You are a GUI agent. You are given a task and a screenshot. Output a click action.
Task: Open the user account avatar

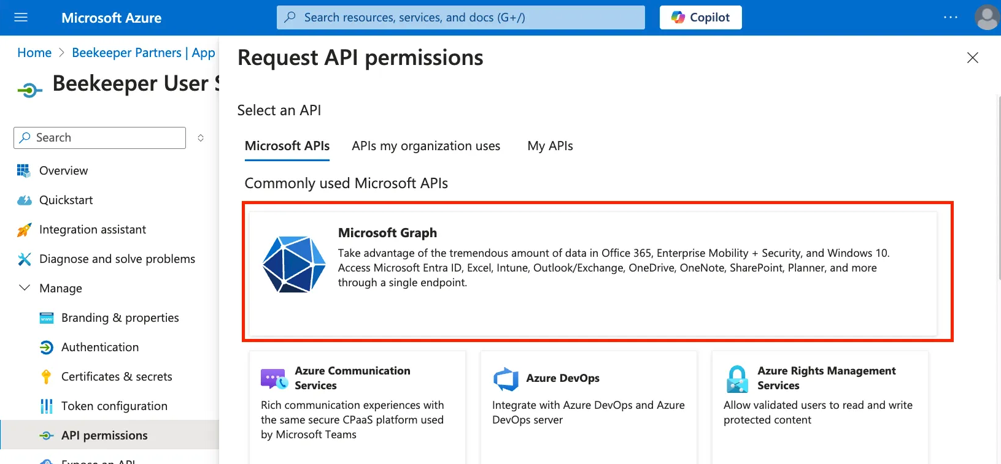(987, 17)
